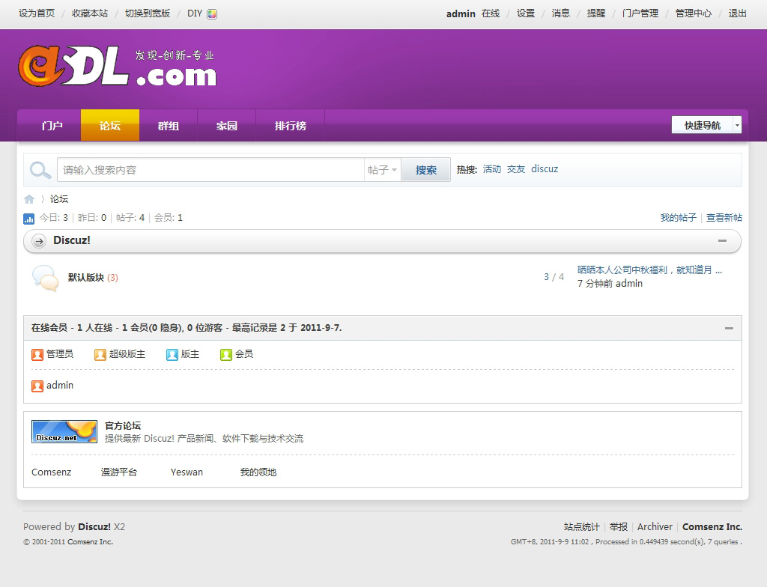Click the DIY color palette icon
The width and height of the screenshot is (767, 587).
pyautogui.click(x=212, y=13)
